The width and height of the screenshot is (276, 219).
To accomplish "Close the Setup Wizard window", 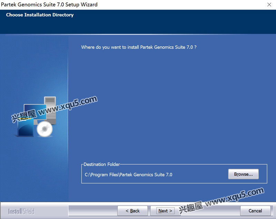I will tap(269, 4).
